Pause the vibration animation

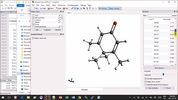pyautogui.click(x=167, y=88)
